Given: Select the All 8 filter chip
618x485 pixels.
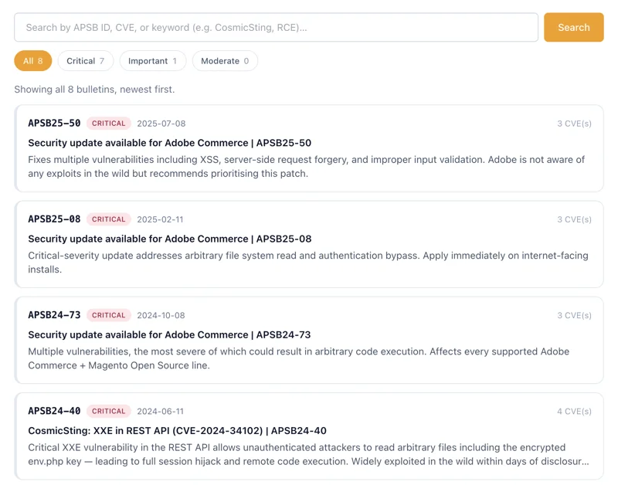Looking at the screenshot, I should [33, 61].
